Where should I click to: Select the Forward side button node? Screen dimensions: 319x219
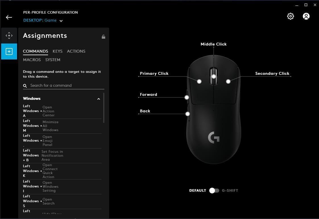187,98
